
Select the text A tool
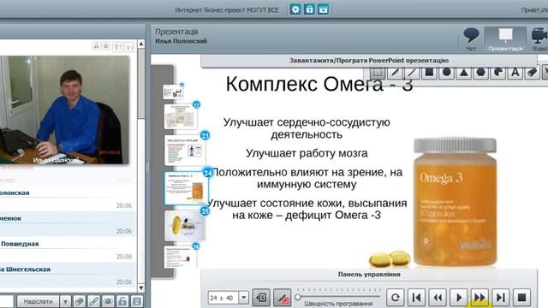[515, 73]
